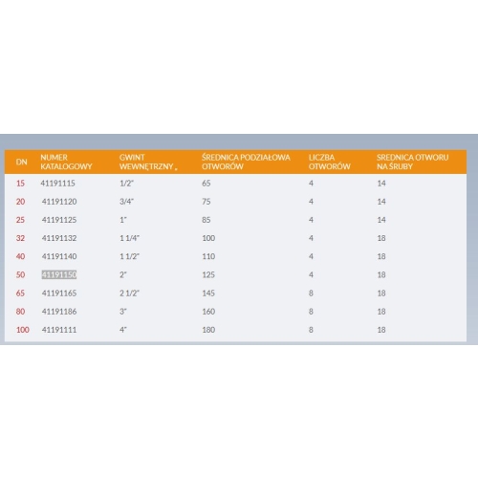478x478 pixels.
Task: Select catalog number 41191115
Action: 58,184
